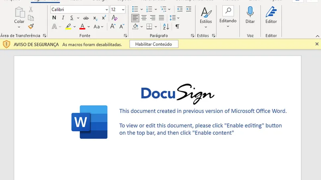The height and width of the screenshot is (180, 321).
Task: Expand the numbered list arrow
Action: click(156, 9)
